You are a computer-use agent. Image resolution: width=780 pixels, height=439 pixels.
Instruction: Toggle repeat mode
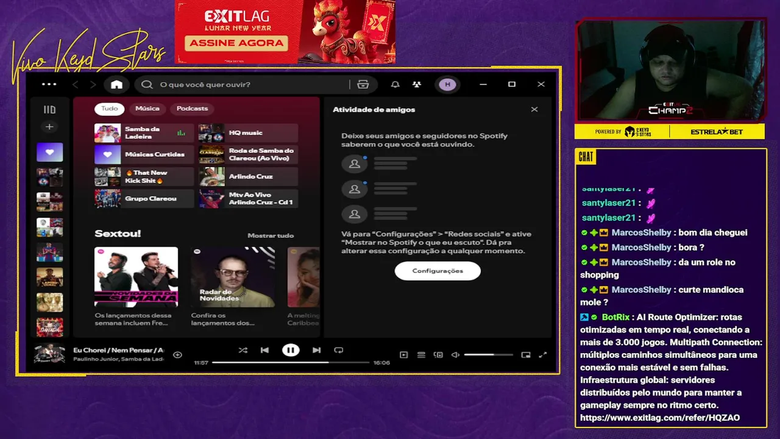pos(339,350)
